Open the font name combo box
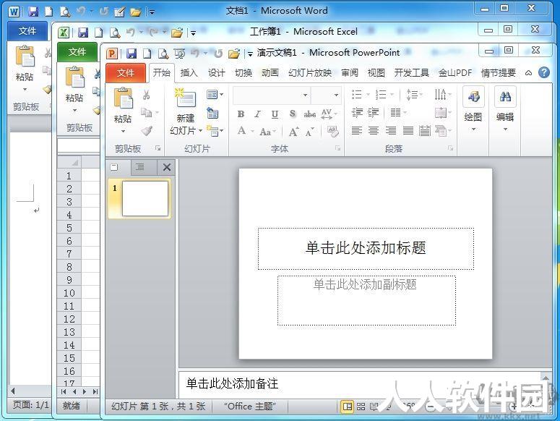 pyautogui.click(x=272, y=95)
